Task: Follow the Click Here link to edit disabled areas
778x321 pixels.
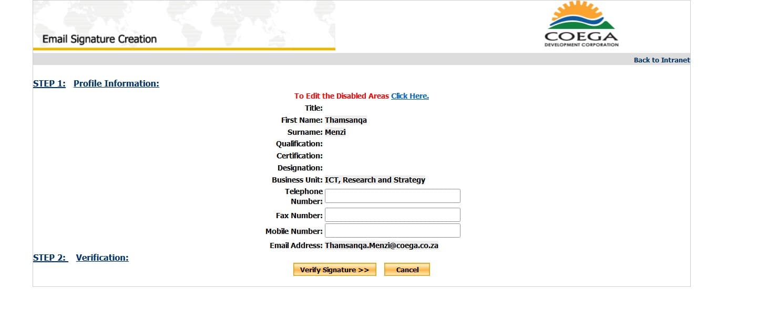Action: tap(410, 96)
